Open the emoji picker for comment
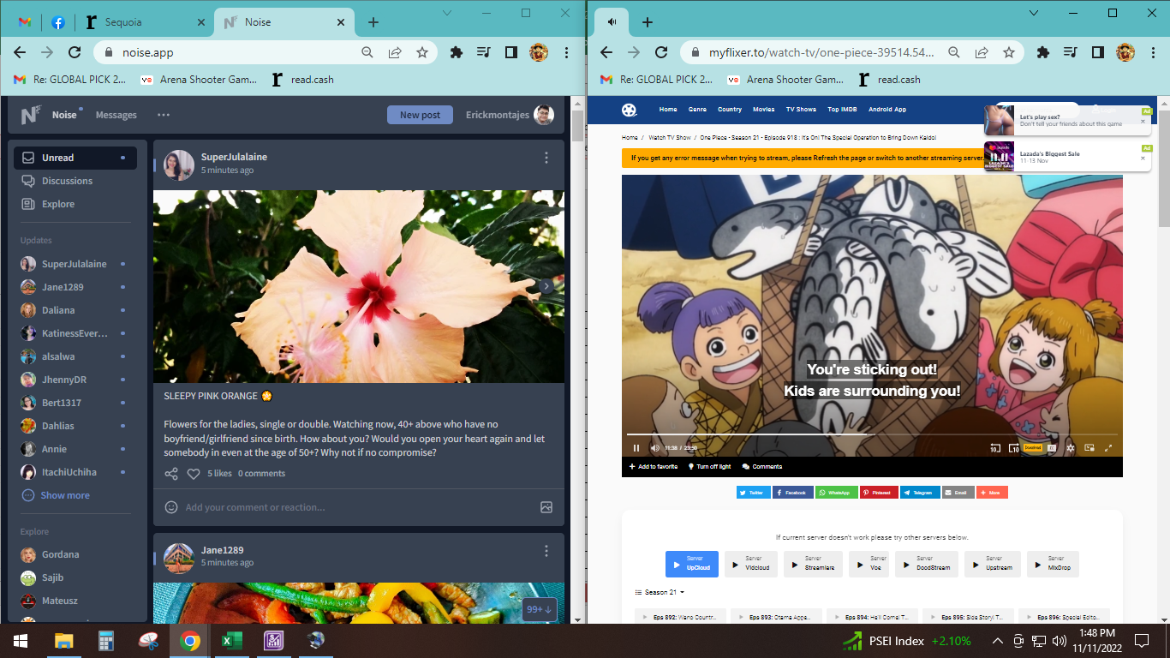Viewport: 1170px width, 658px height. point(171,507)
